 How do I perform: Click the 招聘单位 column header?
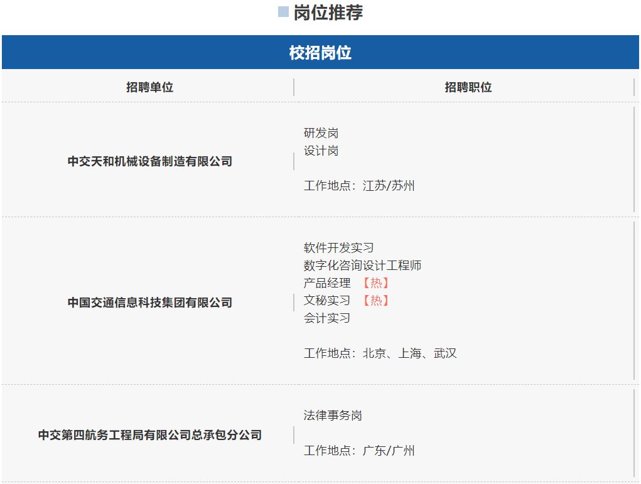coord(149,87)
